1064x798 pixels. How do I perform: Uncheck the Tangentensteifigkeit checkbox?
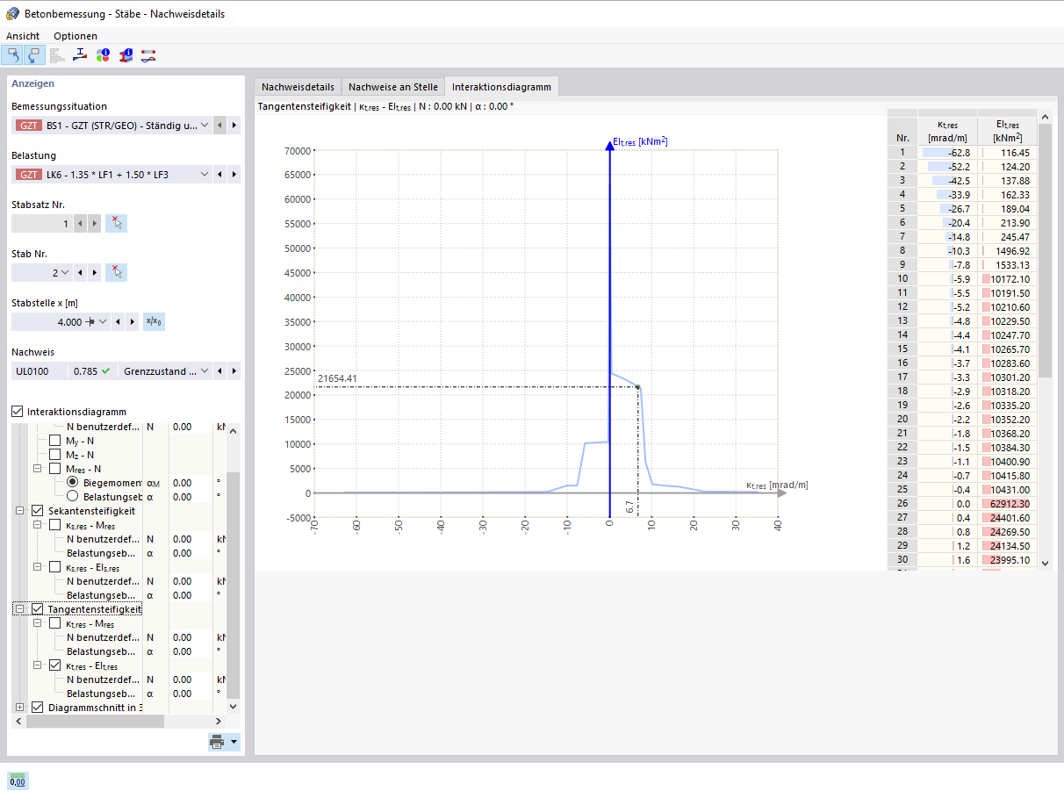pos(37,609)
